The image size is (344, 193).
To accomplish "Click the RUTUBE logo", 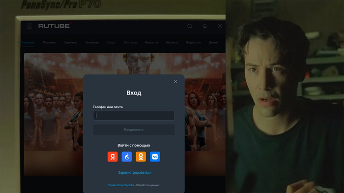I will [55, 26].
